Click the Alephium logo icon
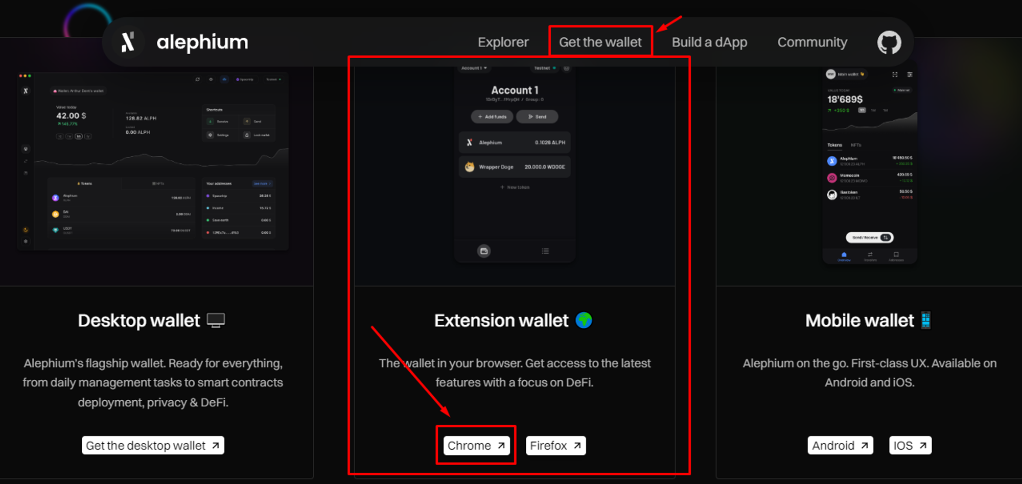Viewport: 1022px width, 484px height. tap(128, 42)
